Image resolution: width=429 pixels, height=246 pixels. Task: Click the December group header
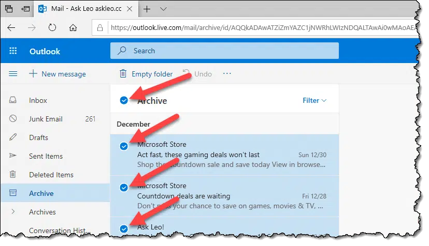tap(133, 124)
